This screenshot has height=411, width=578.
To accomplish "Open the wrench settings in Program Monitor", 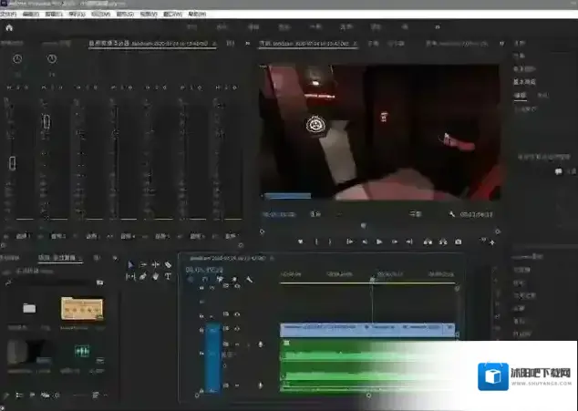I will 451,215.
